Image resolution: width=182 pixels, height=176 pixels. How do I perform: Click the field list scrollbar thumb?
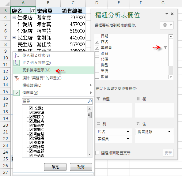(171, 53)
